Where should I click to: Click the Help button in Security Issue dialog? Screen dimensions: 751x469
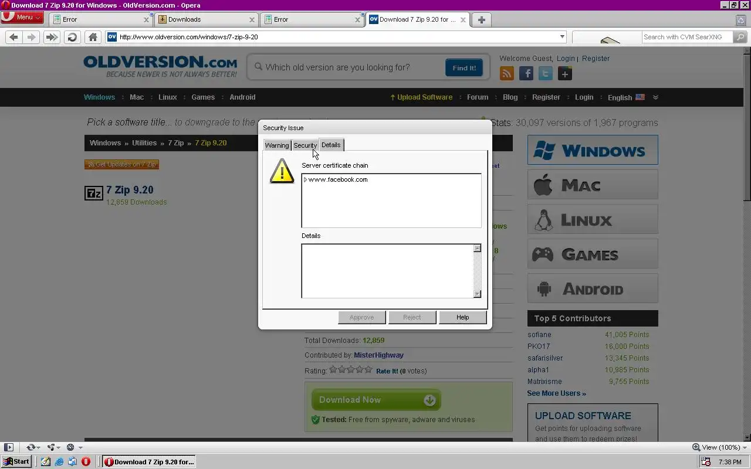click(x=462, y=317)
